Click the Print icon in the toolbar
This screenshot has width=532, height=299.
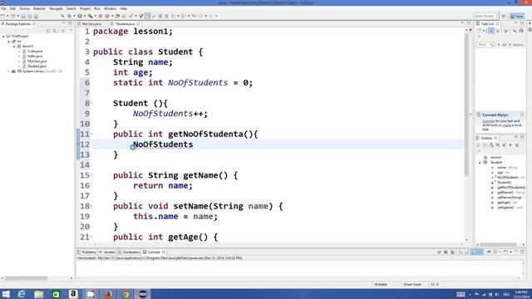(x=36, y=16)
